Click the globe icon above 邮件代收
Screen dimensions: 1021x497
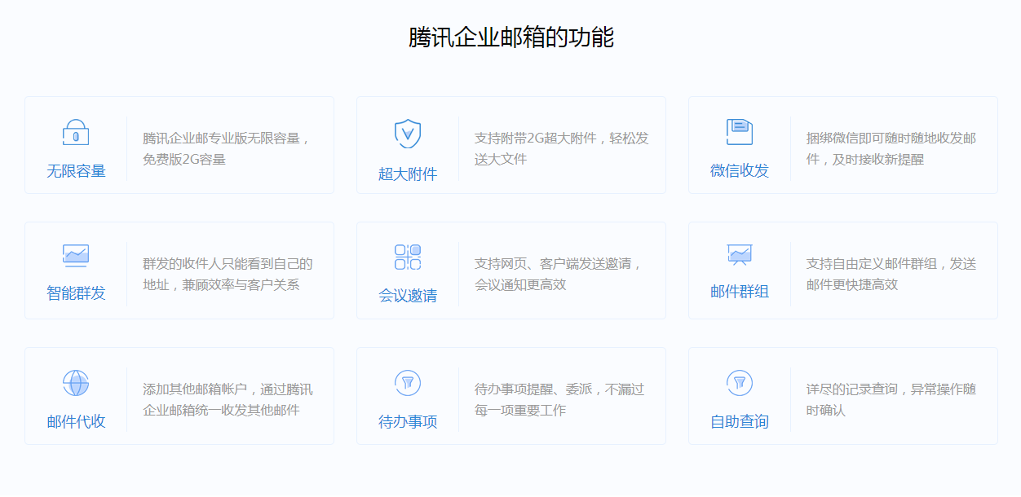[76, 383]
